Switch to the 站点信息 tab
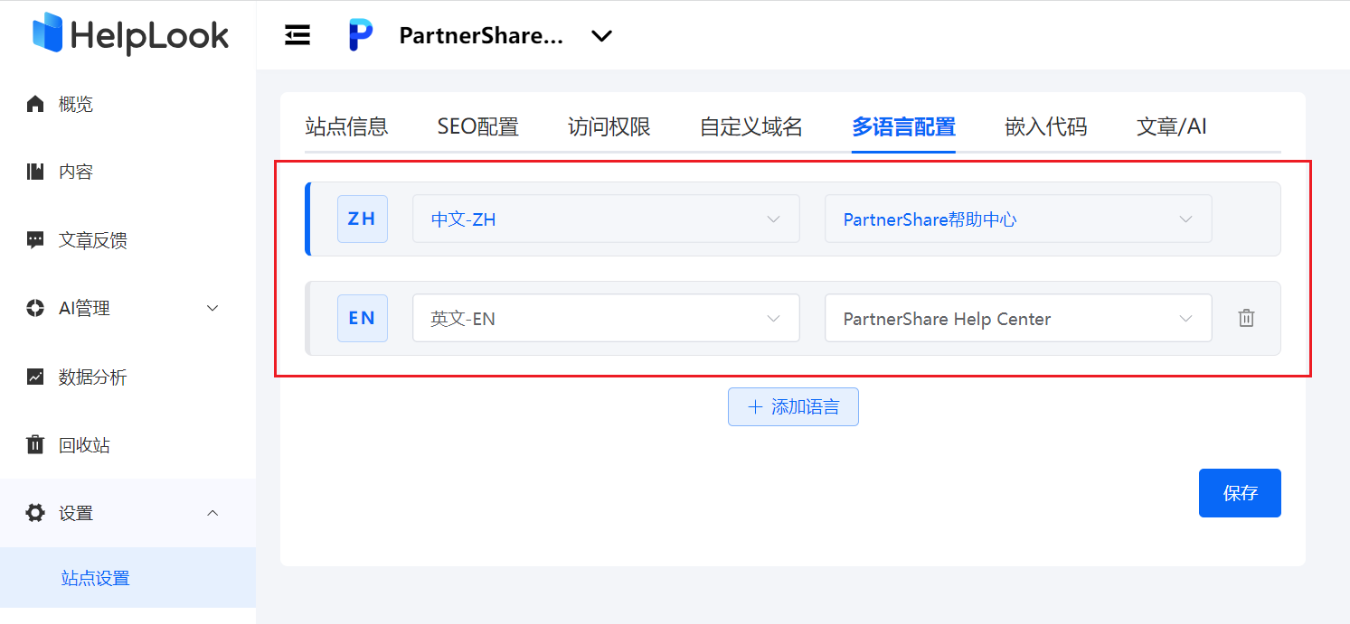Image resolution: width=1350 pixels, height=624 pixels. [346, 126]
